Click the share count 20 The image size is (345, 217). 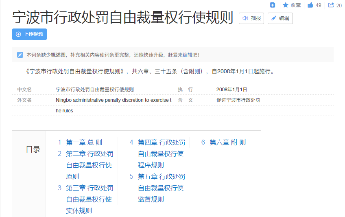pyautogui.click(x=339, y=5)
